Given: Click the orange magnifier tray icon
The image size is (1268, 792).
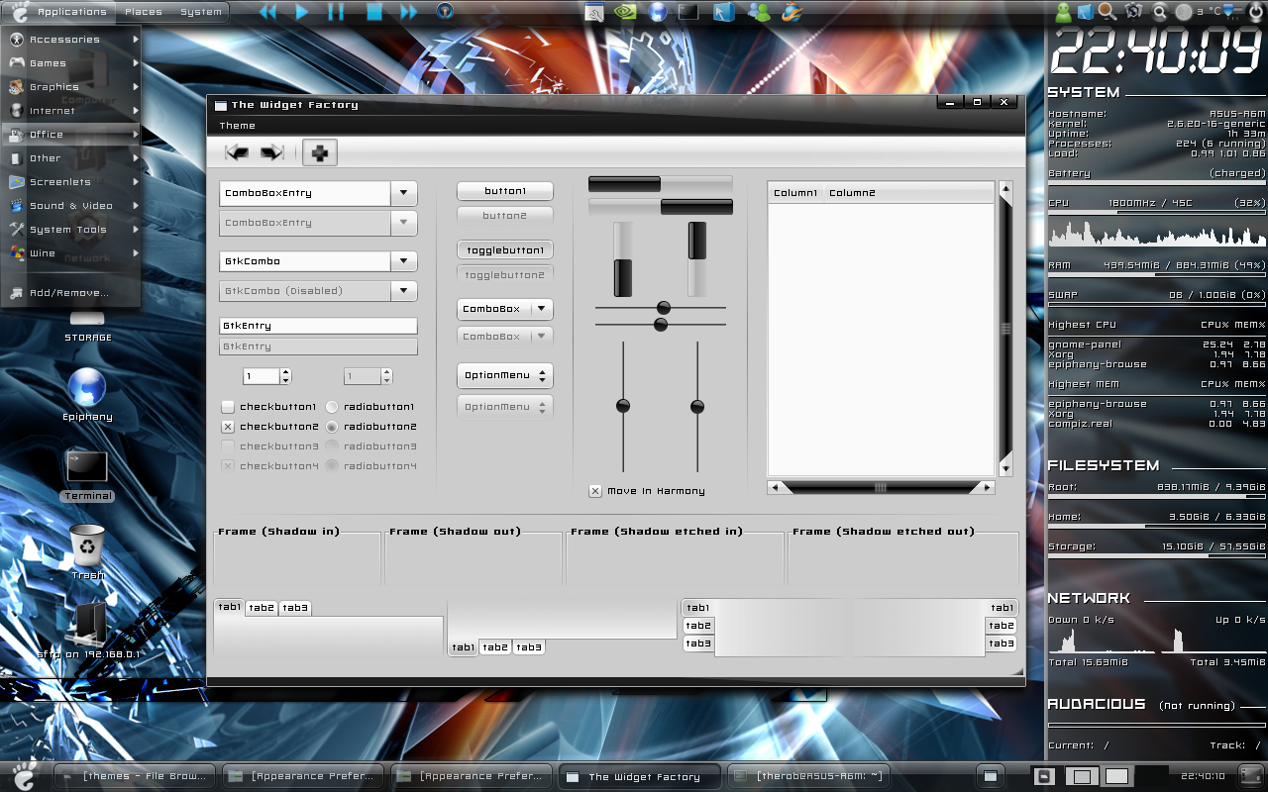Looking at the screenshot, I should (x=1109, y=12).
